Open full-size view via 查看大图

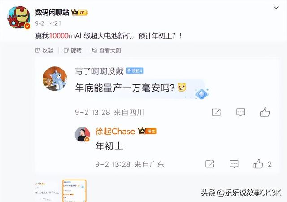pos(107,50)
